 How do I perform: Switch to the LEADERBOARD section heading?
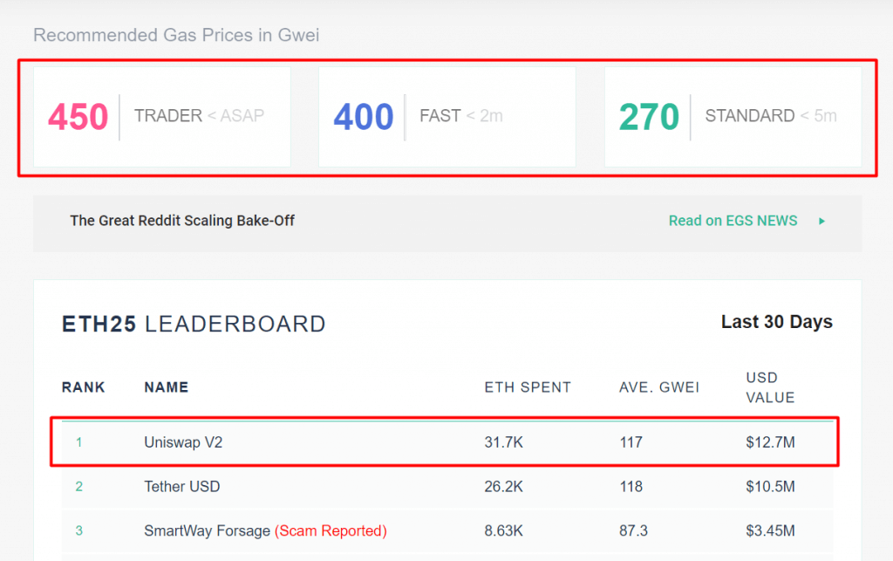[236, 323]
